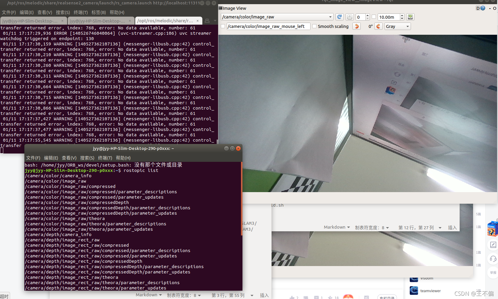Increase the gridlines count spinner from 0
This screenshot has width=498, height=299.
pos(368,15)
